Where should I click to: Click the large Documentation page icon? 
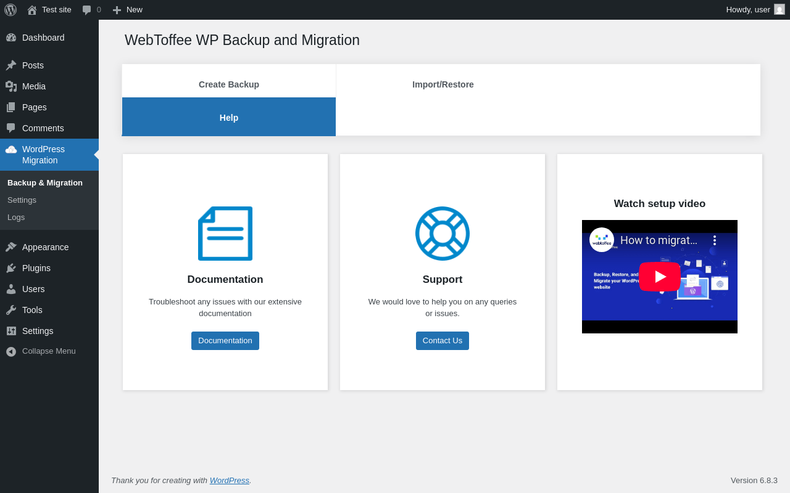pyautogui.click(x=225, y=234)
